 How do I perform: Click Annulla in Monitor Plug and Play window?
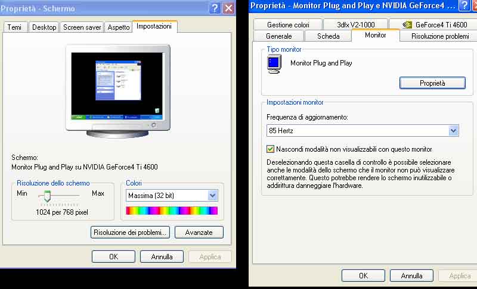click(411, 276)
